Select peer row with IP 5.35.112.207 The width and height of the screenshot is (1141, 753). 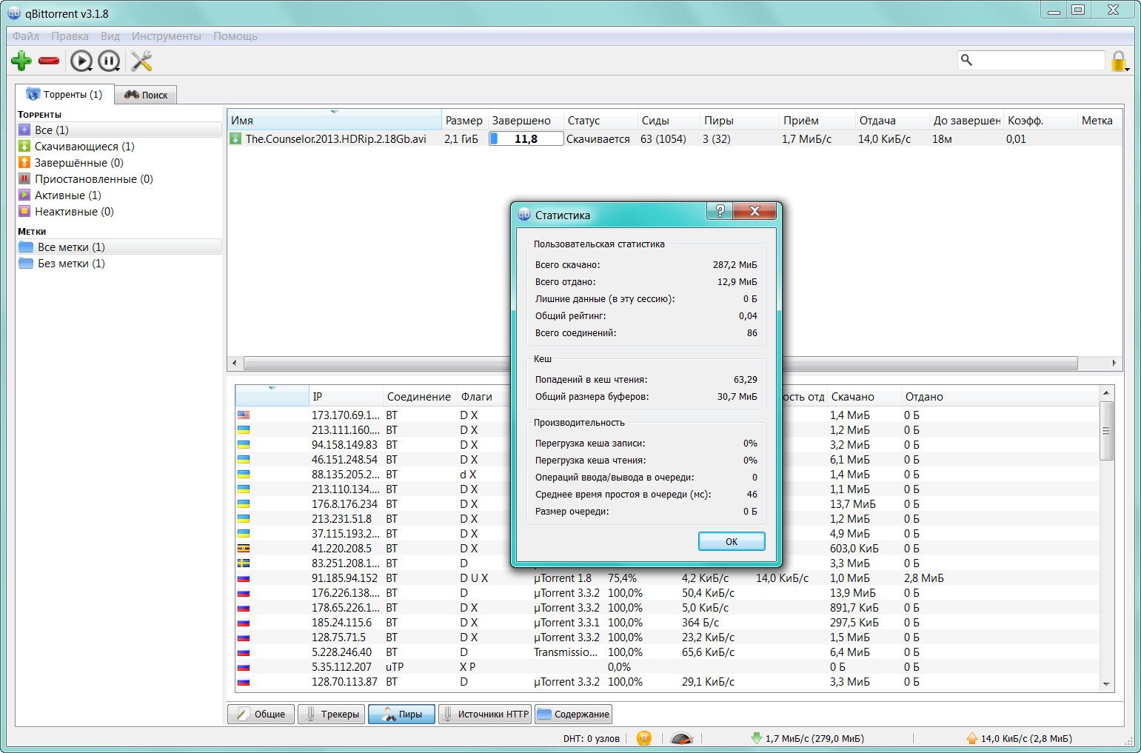[x=666, y=666]
